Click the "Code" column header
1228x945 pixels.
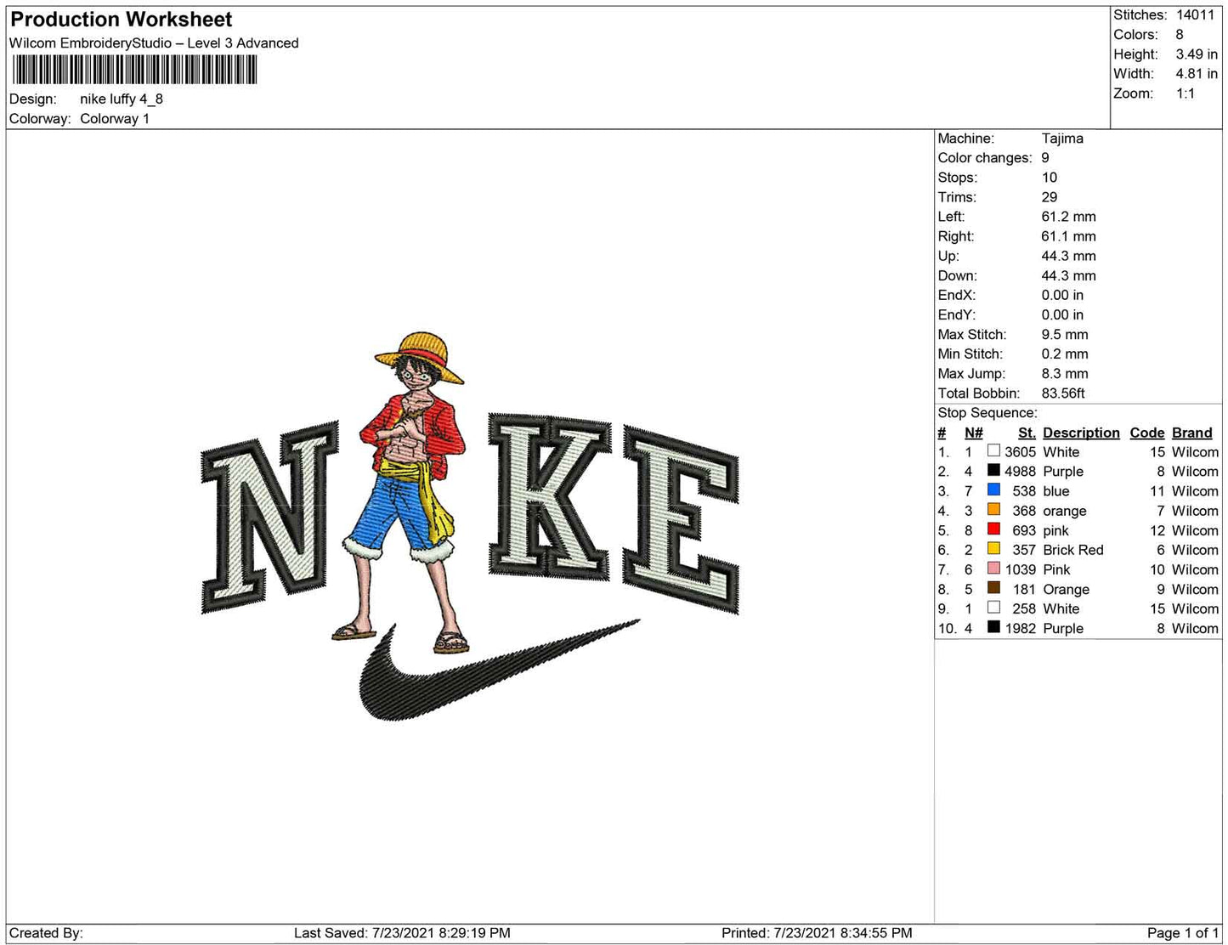click(1147, 433)
